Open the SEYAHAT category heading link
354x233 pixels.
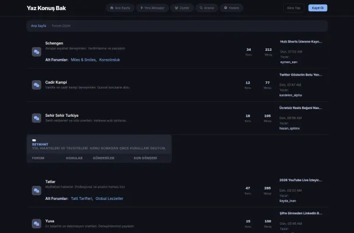click(40, 145)
